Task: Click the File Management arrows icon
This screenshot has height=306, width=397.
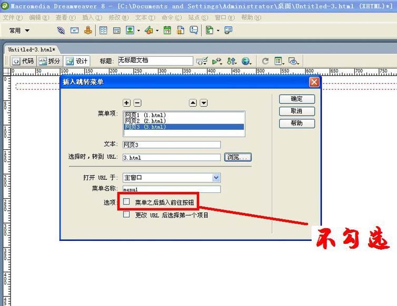Action: click(232, 61)
